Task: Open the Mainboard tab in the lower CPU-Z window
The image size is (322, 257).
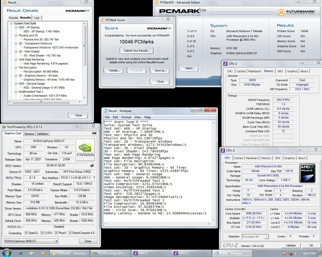Action: (252, 158)
